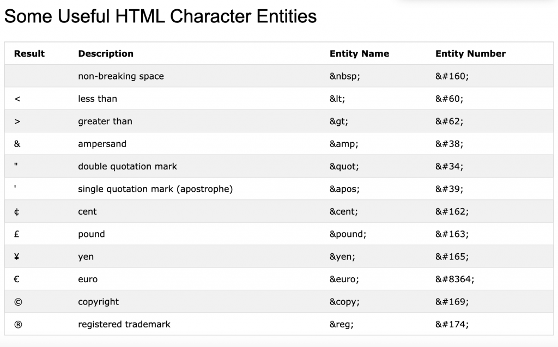Viewport: 558px width, 347px height.
Task: Click the "non-breaking space" description cell
Action: click(121, 76)
